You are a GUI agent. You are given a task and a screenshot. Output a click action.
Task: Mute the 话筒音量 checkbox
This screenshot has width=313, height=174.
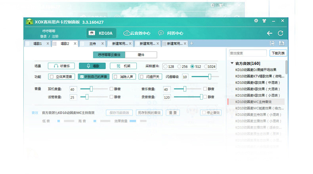coord(112,97)
